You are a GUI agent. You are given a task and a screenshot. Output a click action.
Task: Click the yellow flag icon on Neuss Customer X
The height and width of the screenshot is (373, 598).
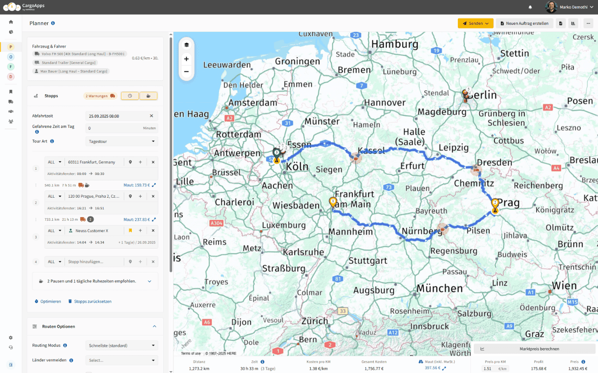point(131,230)
